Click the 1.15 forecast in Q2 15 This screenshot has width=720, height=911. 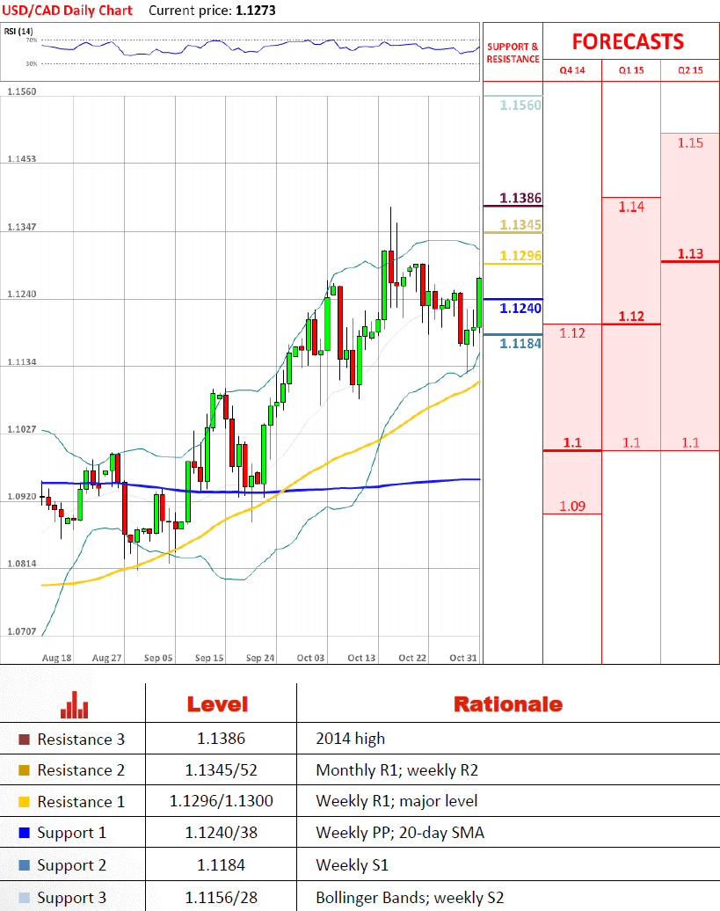click(690, 143)
